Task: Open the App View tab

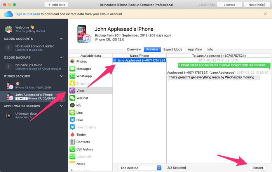Action: [195, 49]
